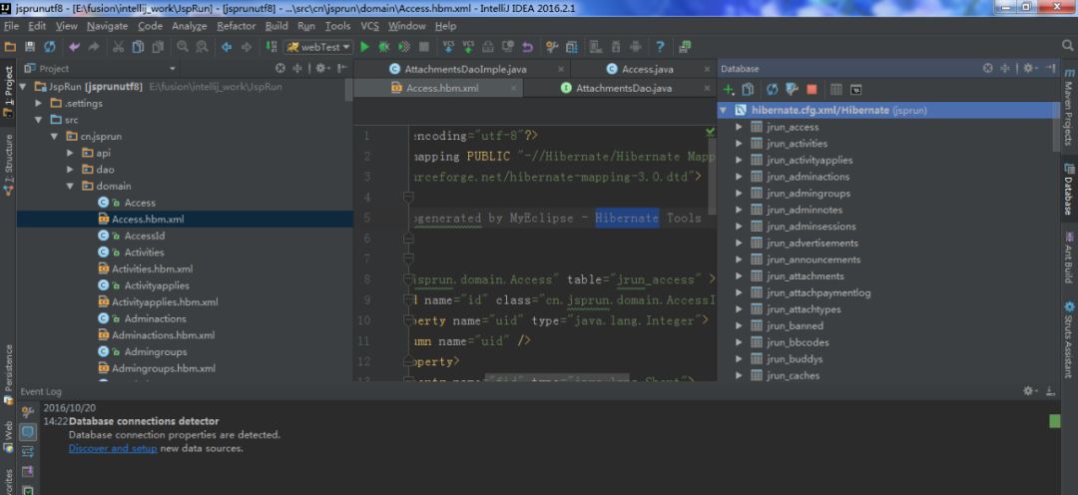Close the Access.hbm.xml tab

pos(514,88)
